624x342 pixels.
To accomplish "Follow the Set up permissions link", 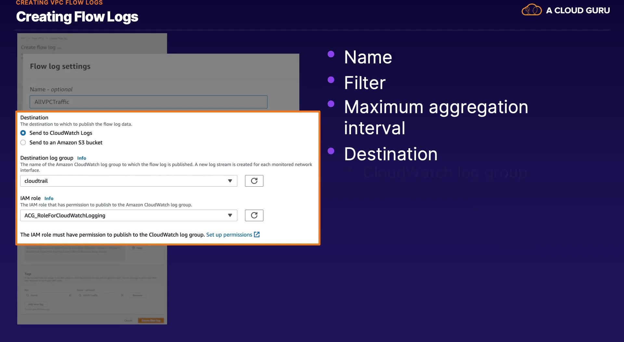I will [229, 235].
